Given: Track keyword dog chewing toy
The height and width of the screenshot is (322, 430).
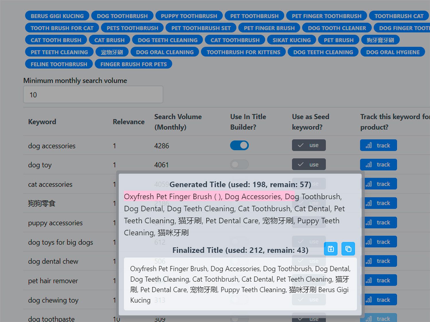Looking at the screenshot, I should click(x=378, y=300).
